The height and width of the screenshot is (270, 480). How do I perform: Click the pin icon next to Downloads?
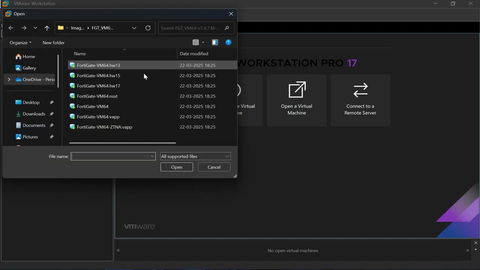coord(52,114)
